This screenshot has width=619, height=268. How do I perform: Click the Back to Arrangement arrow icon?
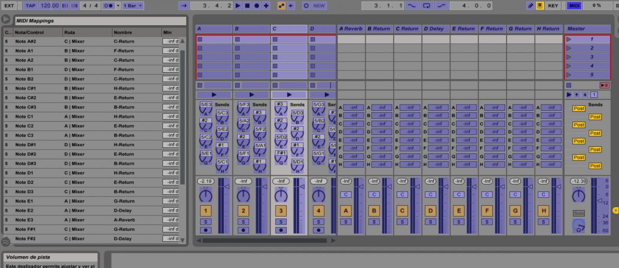pyautogui.click(x=291, y=6)
